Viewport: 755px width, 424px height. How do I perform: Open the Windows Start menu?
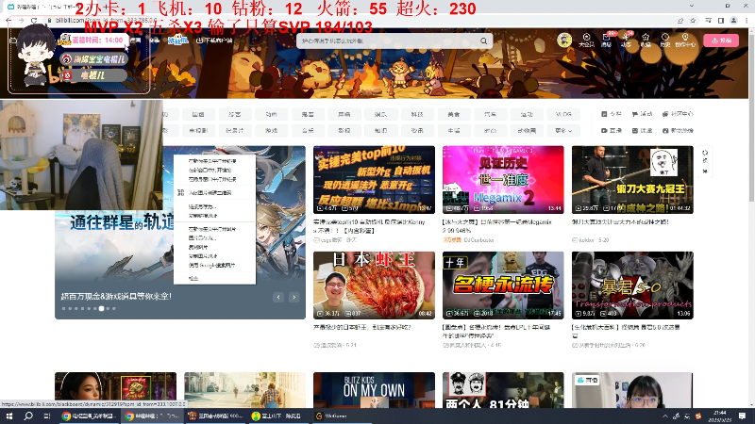tap(9, 416)
